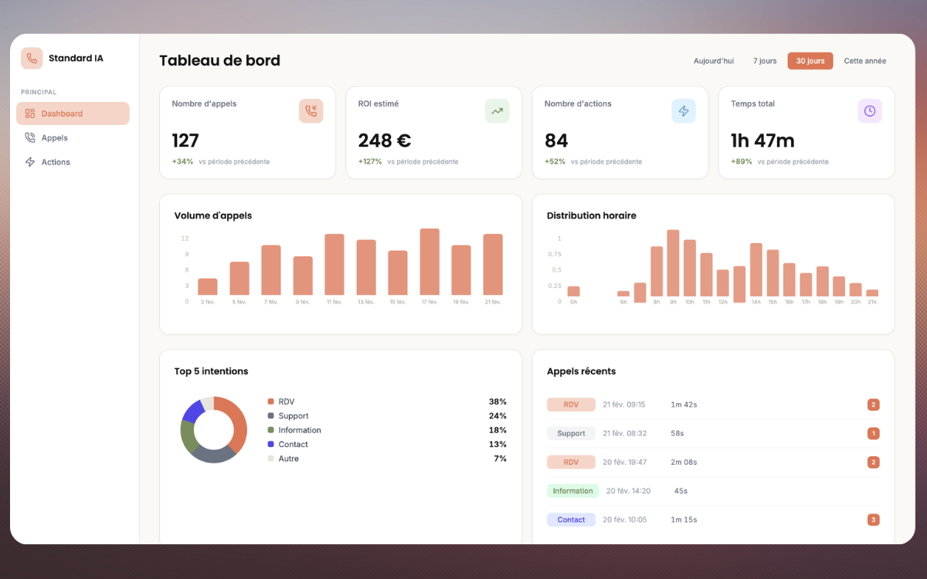Open the recent RDV call from 21 fév. 09:15
The width and height of the screenshot is (927, 579).
click(x=571, y=405)
